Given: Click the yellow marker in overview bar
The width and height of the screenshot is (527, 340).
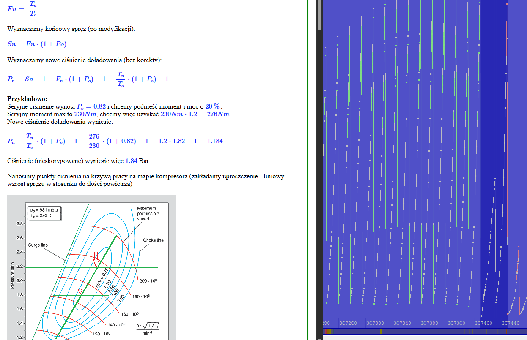Looking at the screenshot, I should click(381, 332).
